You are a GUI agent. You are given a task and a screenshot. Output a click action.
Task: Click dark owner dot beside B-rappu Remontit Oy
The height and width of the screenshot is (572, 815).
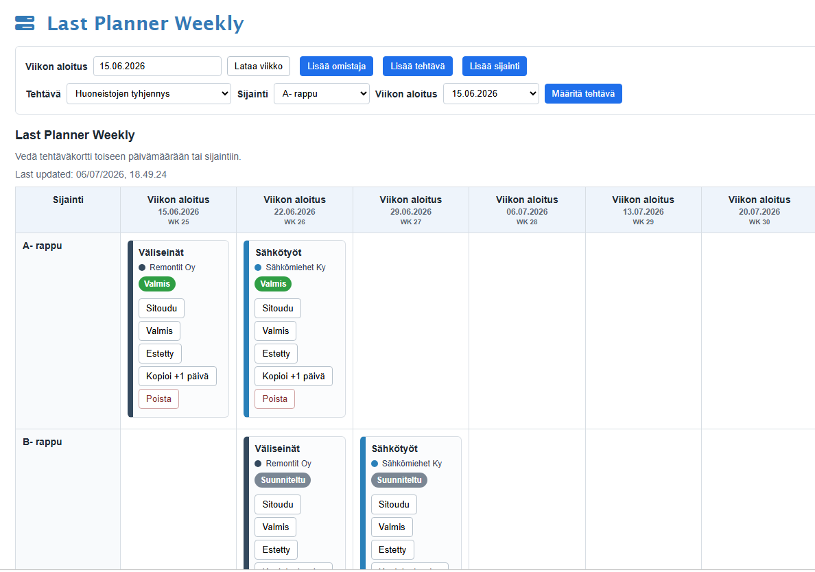click(x=258, y=464)
